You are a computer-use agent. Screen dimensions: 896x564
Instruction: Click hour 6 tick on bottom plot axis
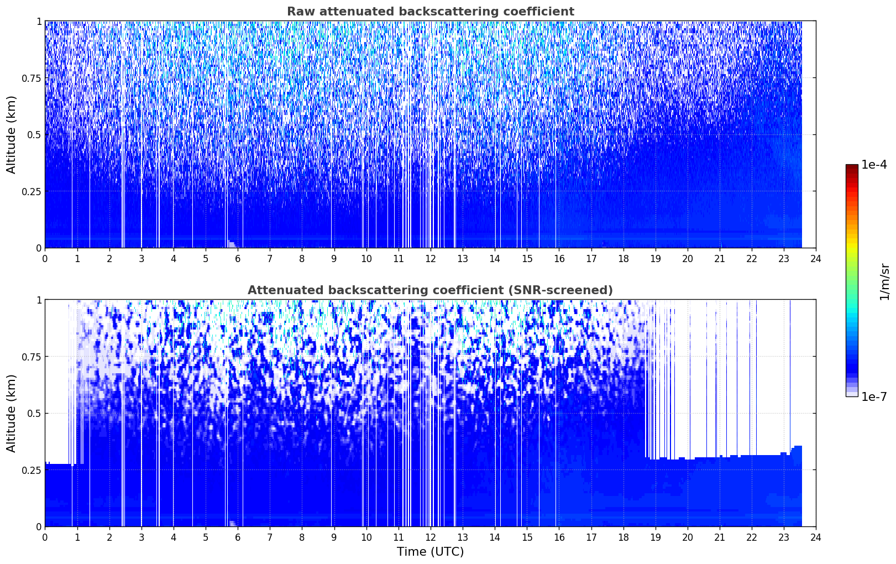point(238,537)
